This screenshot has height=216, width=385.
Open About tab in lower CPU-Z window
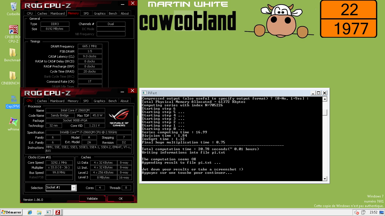click(125, 101)
